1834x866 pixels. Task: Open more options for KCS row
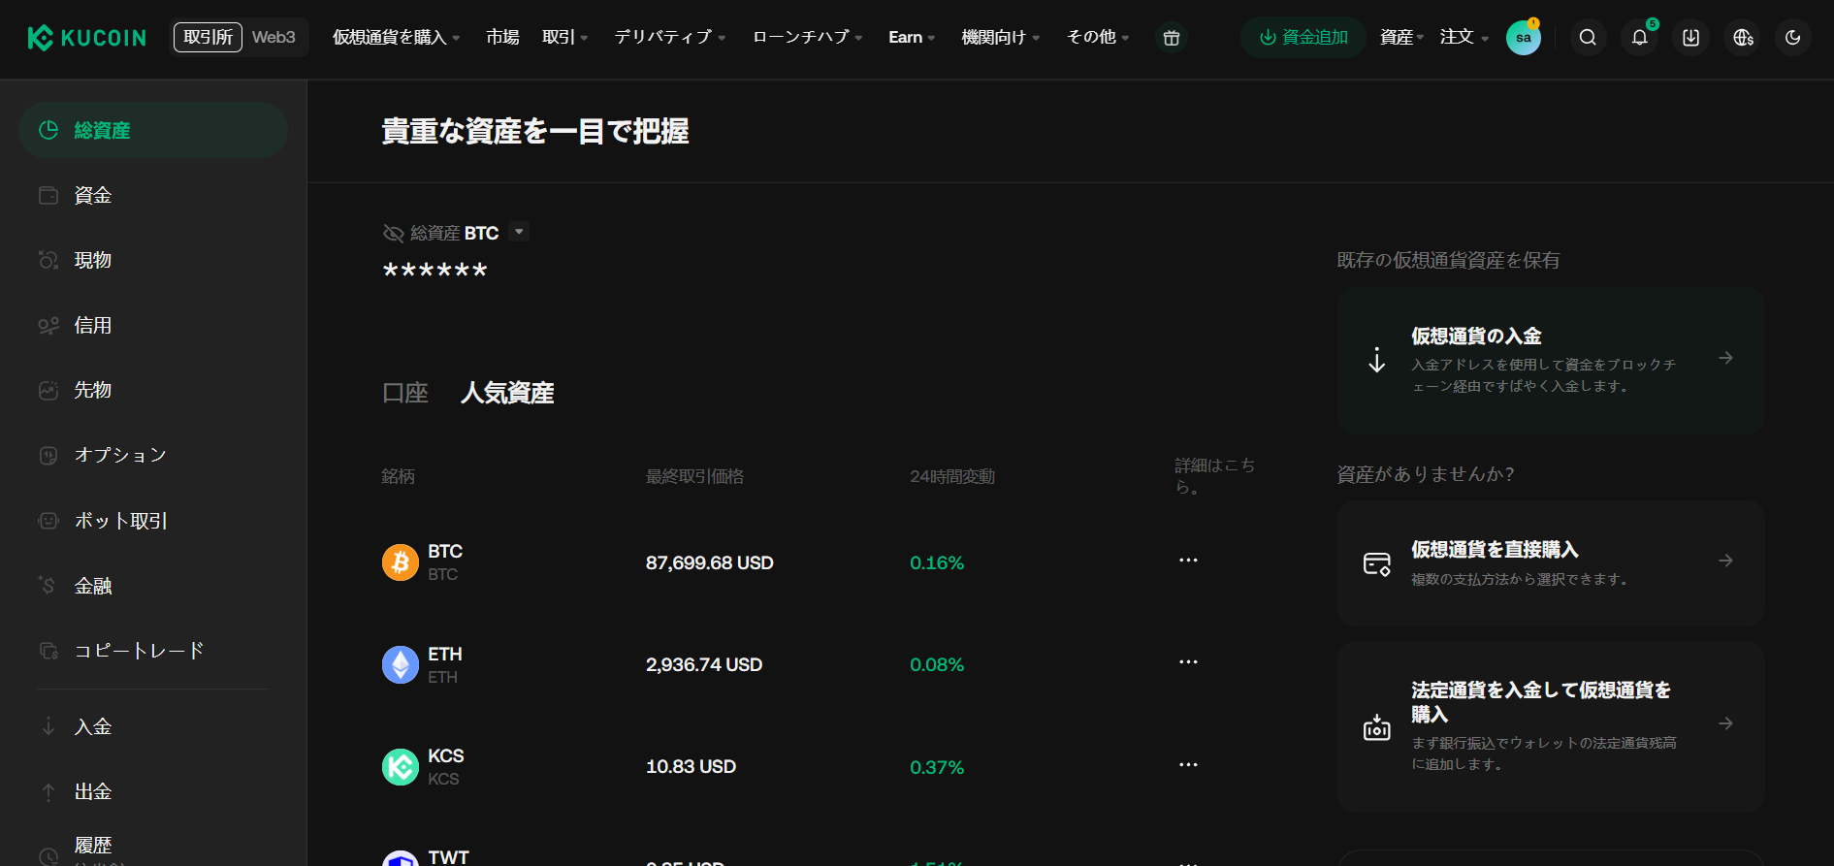[1188, 765]
